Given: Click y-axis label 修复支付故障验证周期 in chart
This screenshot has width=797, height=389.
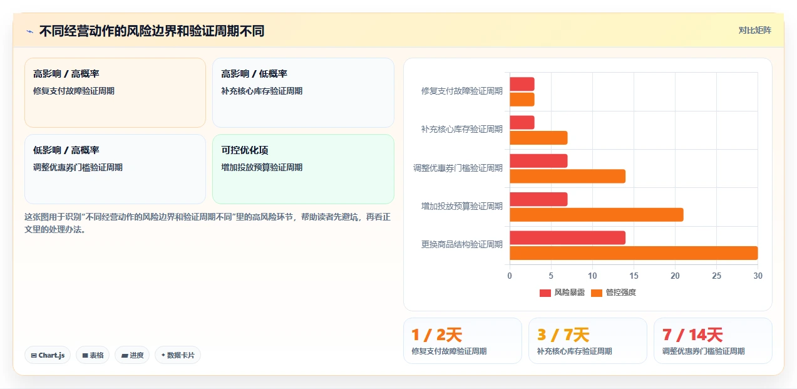Looking at the screenshot, I should tap(462, 91).
